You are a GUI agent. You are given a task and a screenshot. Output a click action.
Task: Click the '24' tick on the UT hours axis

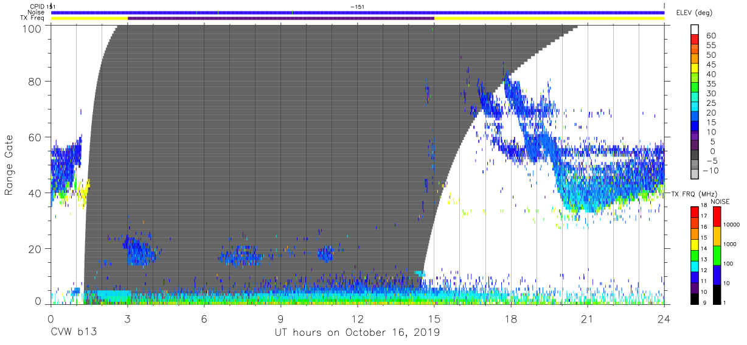pos(664,318)
